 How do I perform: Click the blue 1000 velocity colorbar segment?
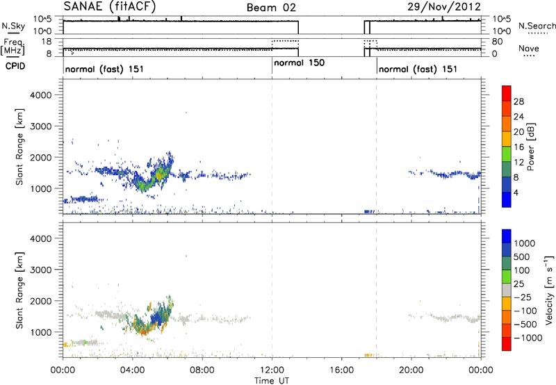[507, 236]
